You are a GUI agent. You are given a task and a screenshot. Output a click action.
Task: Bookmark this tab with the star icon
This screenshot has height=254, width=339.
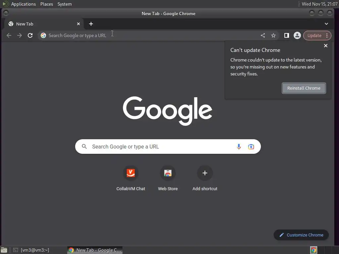click(273, 35)
